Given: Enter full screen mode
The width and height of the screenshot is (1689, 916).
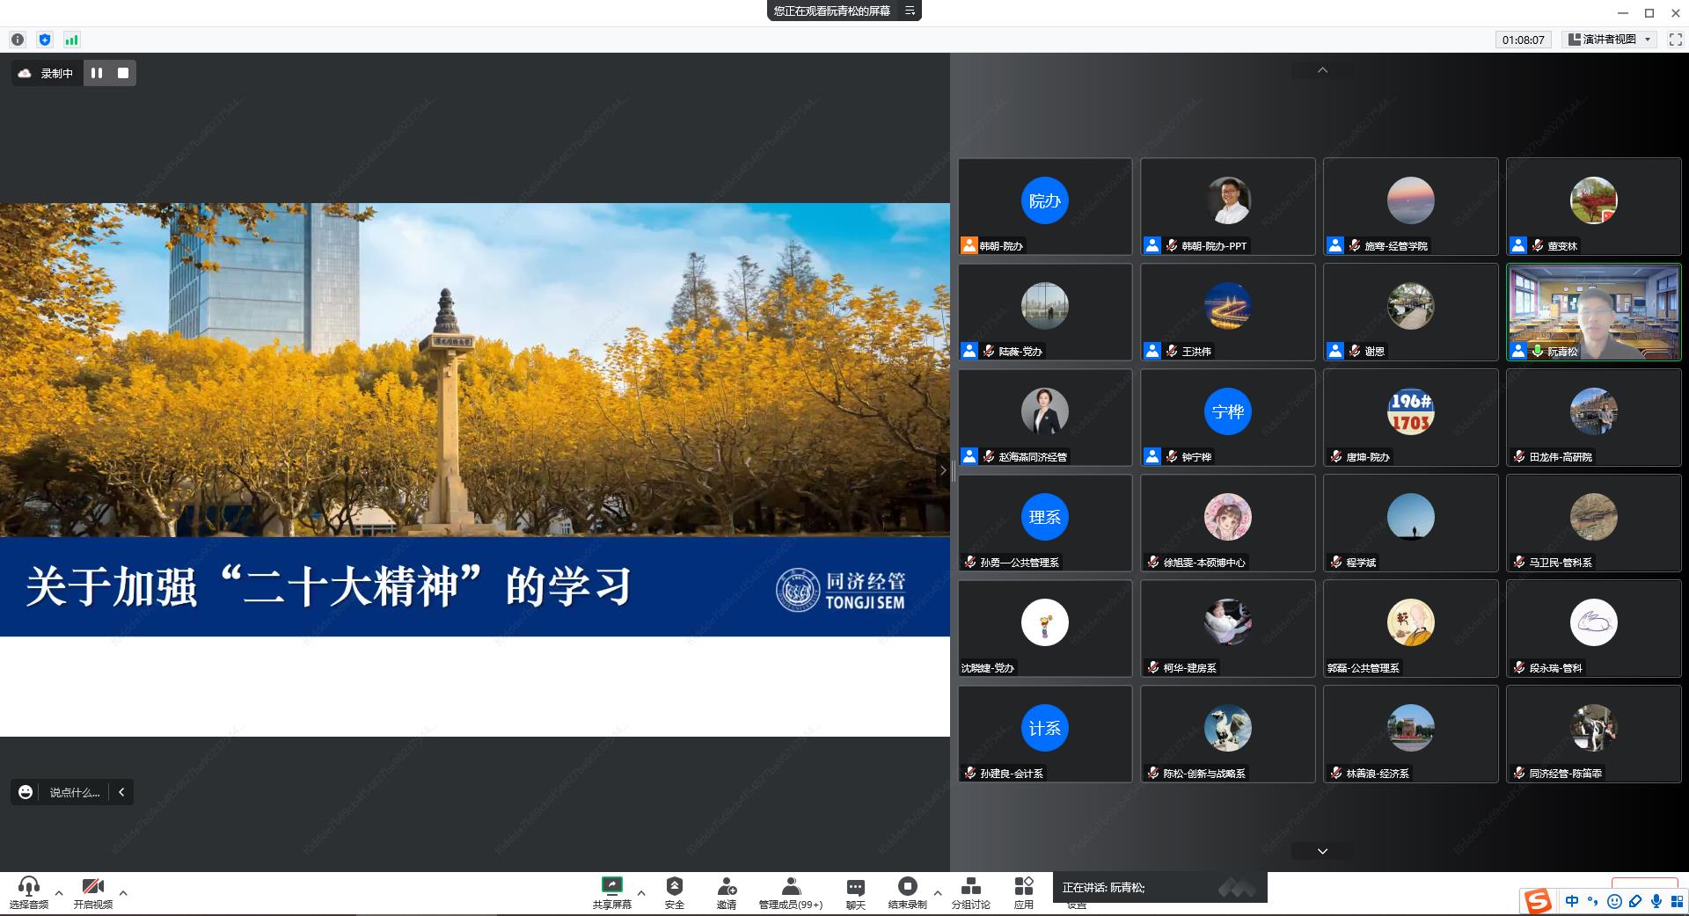Looking at the screenshot, I should point(1675,40).
